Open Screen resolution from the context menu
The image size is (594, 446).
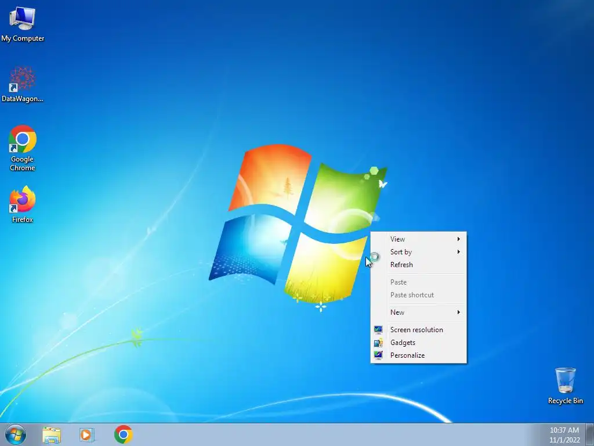coord(418,330)
